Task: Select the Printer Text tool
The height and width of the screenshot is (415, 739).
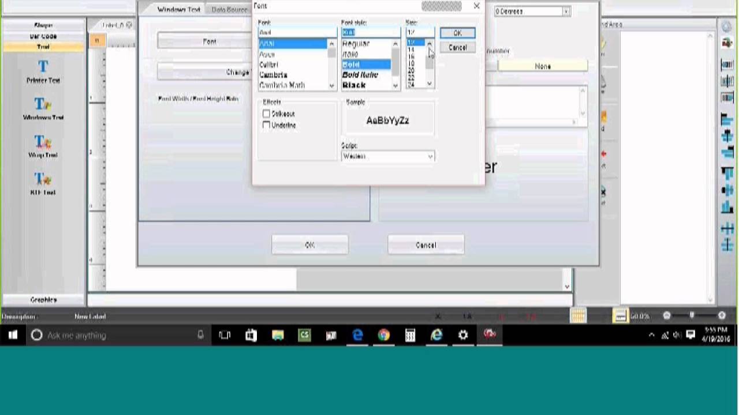Action: coord(43,71)
